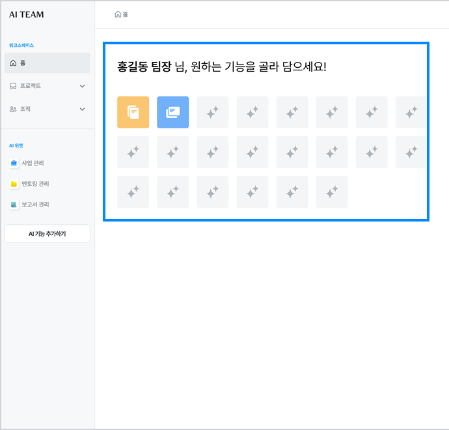The image size is (449, 430).
Task: Expand the 프로젝트 chevron
Action: (82, 86)
